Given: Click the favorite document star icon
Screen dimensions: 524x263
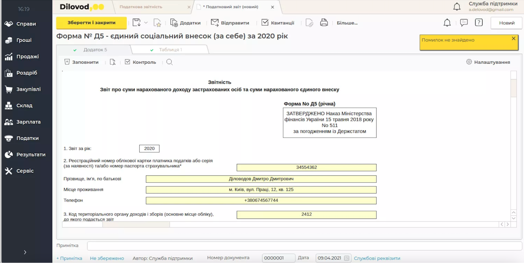Looking at the screenshot, I should 157,23.
